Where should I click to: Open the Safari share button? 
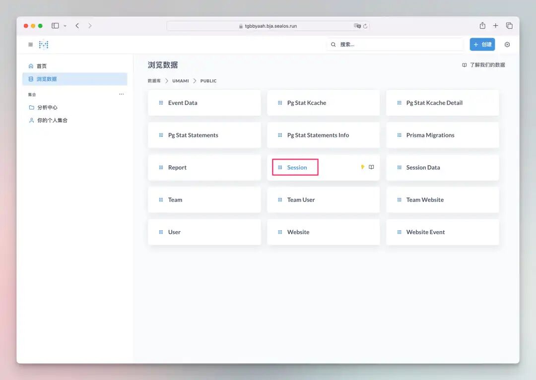point(482,25)
